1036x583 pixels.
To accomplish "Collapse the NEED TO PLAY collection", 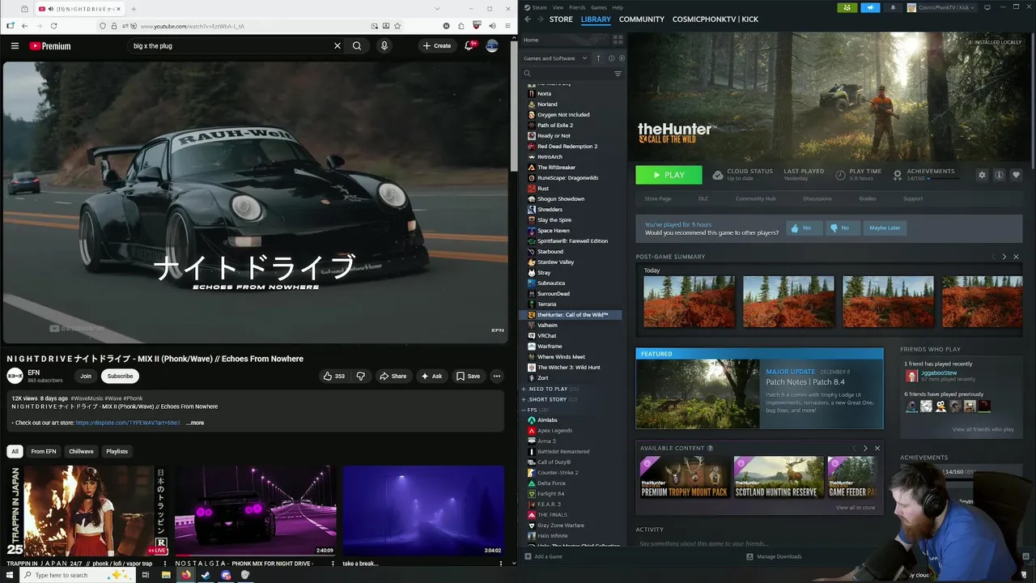I will point(524,389).
